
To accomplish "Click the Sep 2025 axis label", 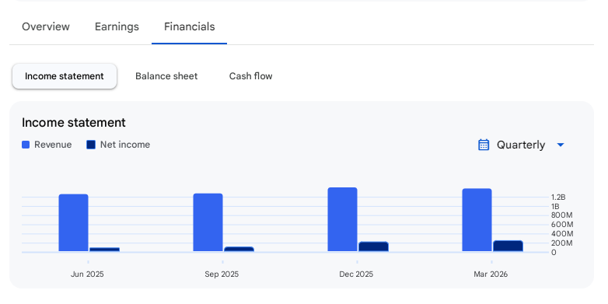I will [222, 274].
